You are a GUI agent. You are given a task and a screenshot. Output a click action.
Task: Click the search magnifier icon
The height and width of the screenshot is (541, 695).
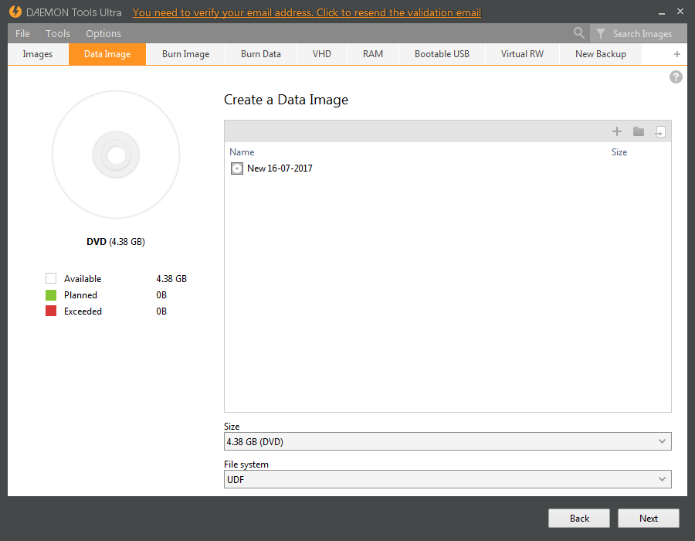pyautogui.click(x=579, y=33)
